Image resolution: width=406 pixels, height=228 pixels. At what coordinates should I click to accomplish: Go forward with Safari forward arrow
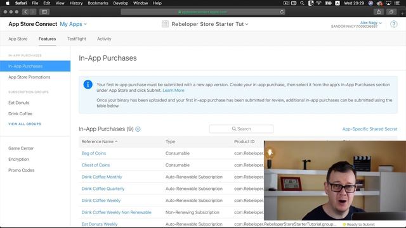[32, 12]
